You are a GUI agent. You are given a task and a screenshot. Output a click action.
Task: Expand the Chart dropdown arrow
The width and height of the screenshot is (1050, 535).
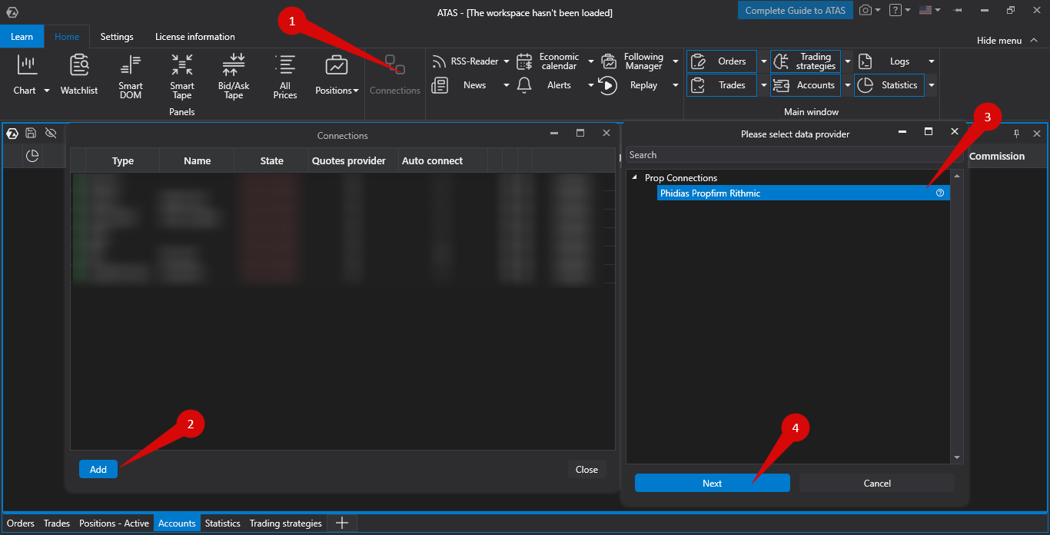(x=47, y=91)
